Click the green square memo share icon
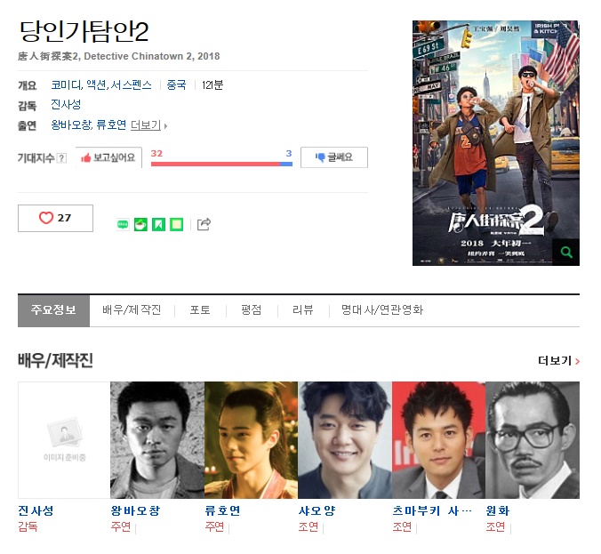The image size is (601, 554). pyautogui.click(x=176, y=224)
